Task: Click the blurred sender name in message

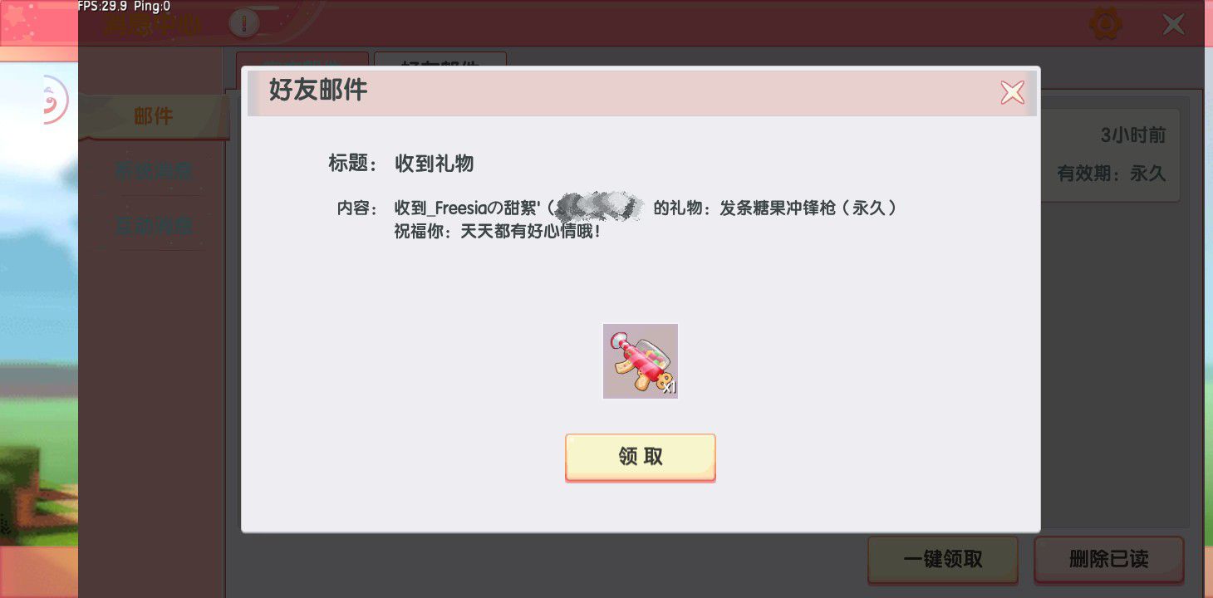Action: (600, 206)
